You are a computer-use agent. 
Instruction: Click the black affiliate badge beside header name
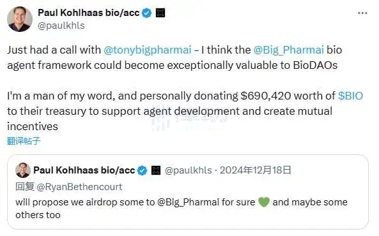(x=160, y=13)
